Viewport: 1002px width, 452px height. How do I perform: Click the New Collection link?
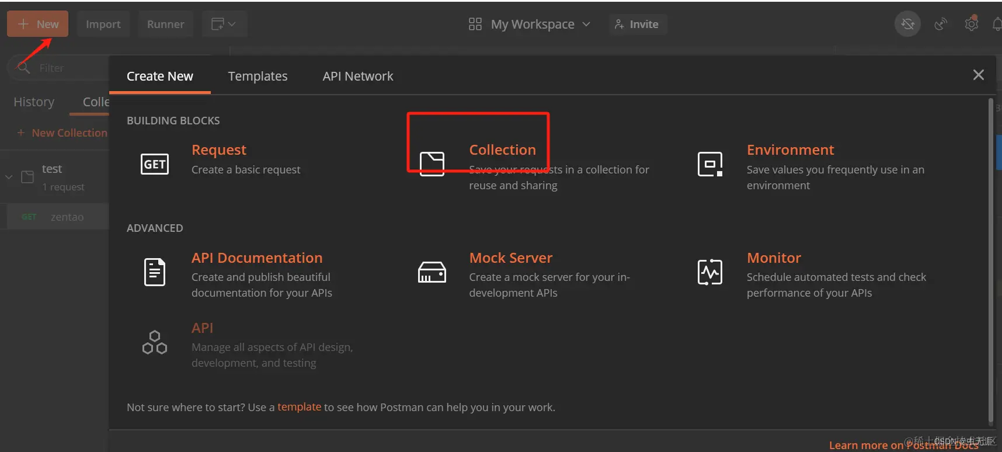click(69, 133)
